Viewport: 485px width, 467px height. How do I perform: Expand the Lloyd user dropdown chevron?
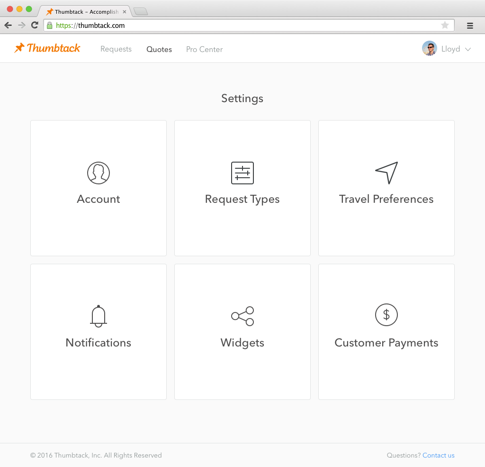(468, 49)
